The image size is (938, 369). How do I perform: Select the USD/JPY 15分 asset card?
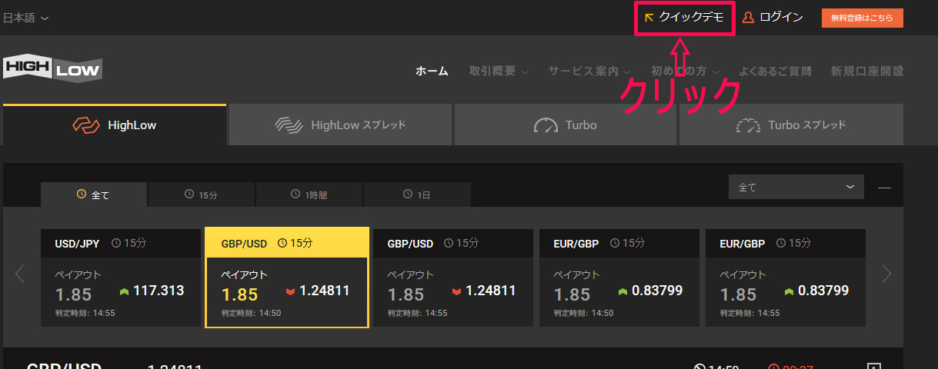pos(121,278)
